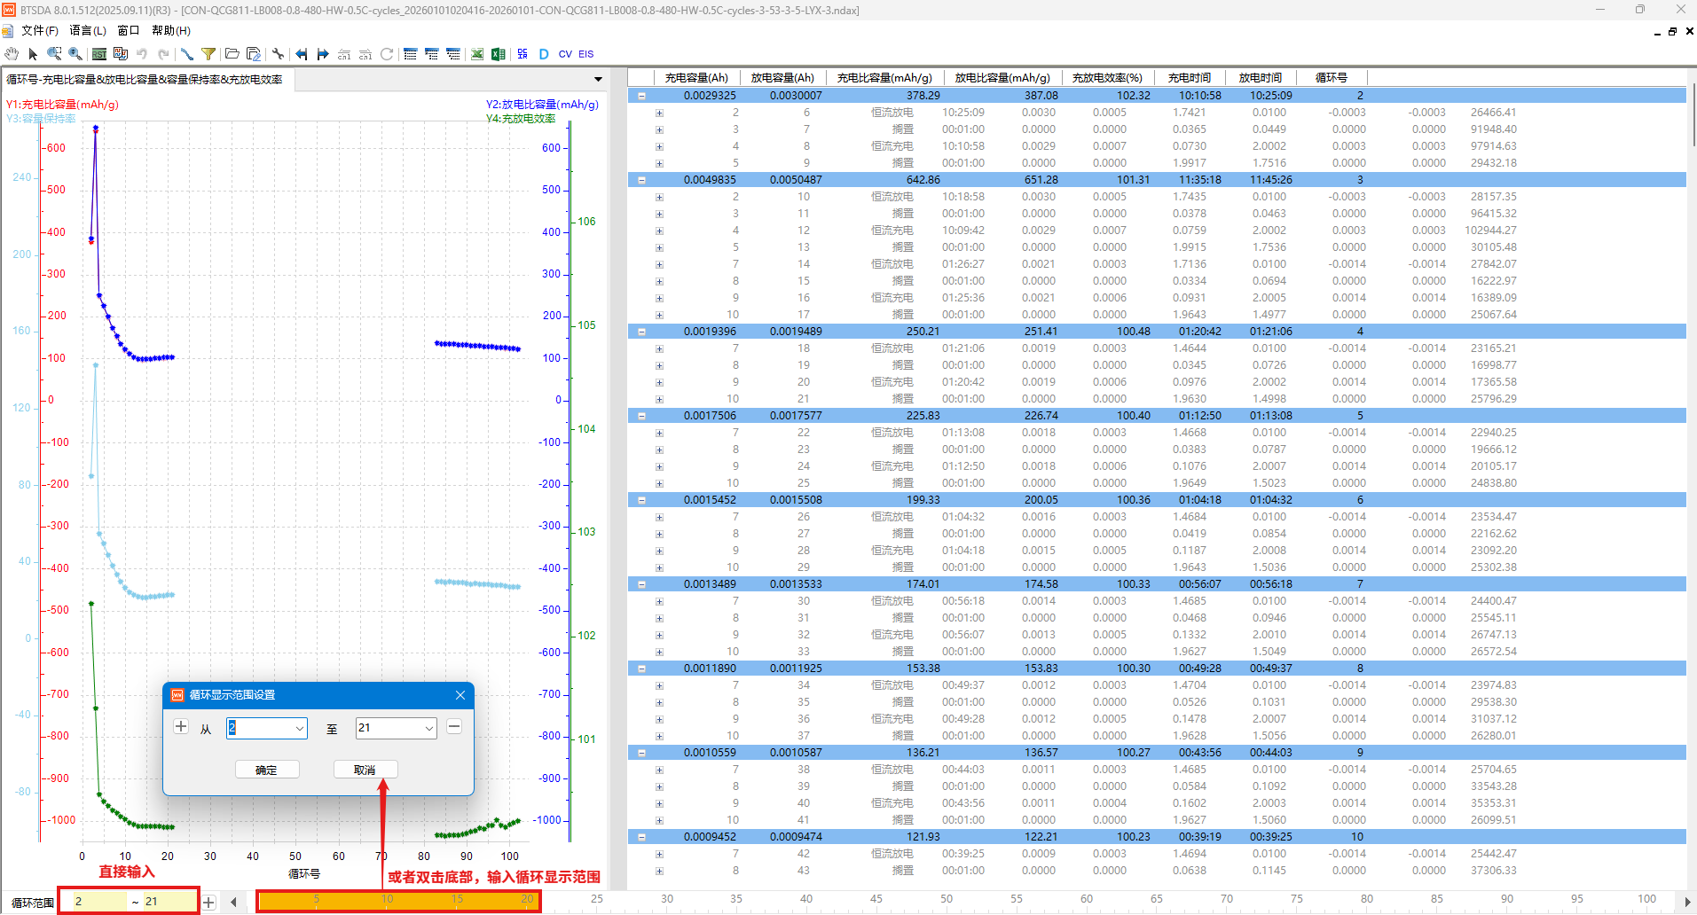Click the open folder icon
Image resolution: width=1697 pixels, height=915 pixels.
tap(232, 54)
